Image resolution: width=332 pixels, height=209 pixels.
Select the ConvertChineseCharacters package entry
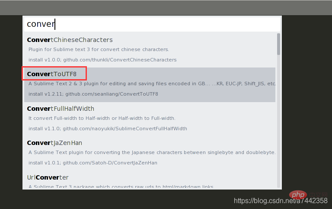(x=150, y=50)
